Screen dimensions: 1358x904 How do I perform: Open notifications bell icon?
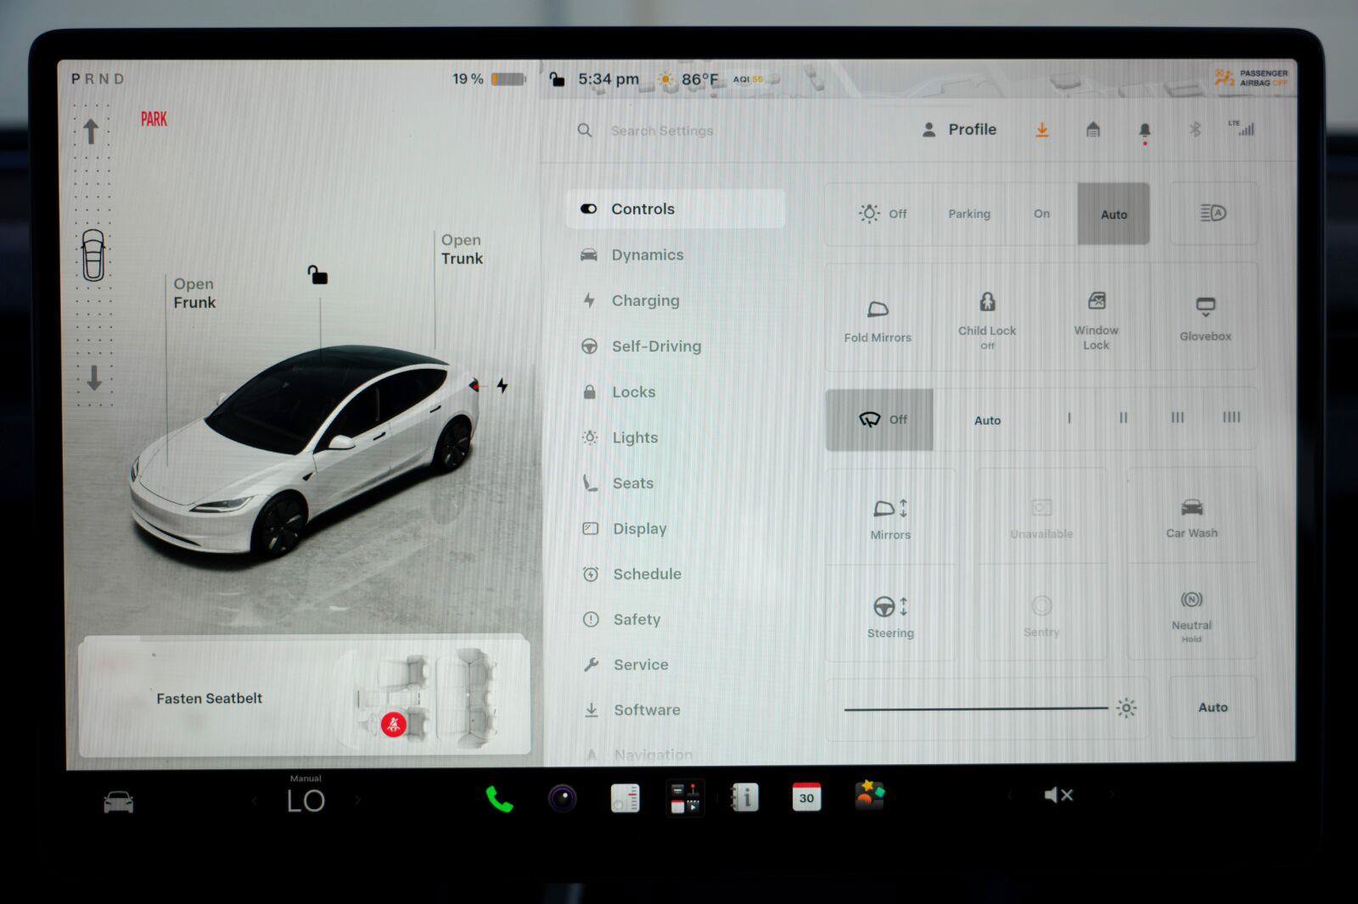coord(1144,131)
